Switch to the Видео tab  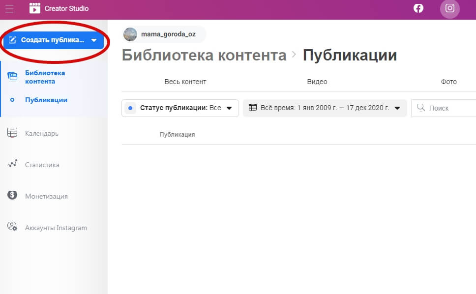click(x=317, y=82)
